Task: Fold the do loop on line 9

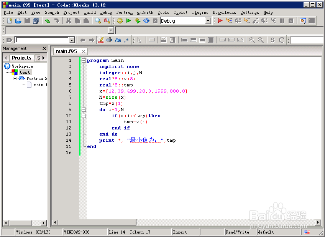Action: coord(84,109)
